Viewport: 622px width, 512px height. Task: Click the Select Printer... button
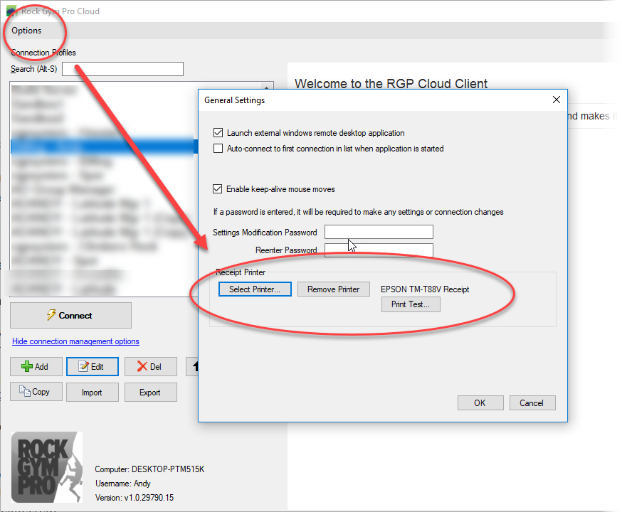pos(255,289)
